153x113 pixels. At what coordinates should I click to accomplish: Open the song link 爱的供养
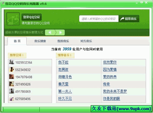coord(110,77)
